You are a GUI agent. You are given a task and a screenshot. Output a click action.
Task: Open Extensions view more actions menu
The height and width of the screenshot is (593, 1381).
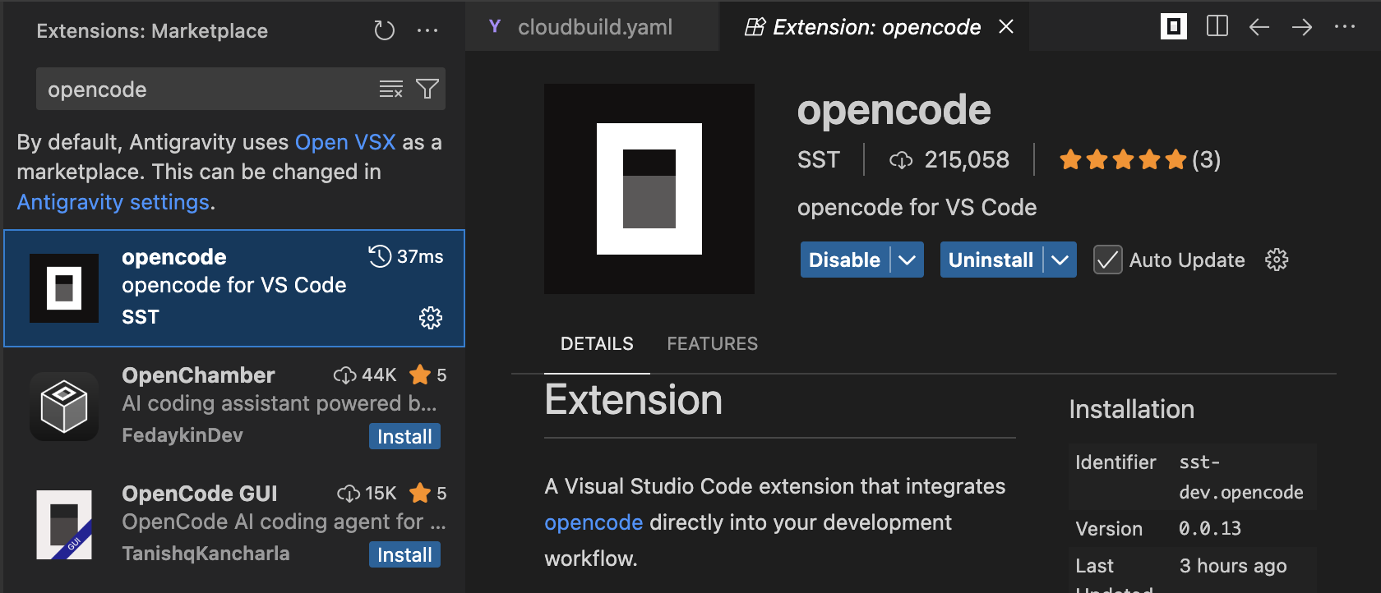click(427, 31)
